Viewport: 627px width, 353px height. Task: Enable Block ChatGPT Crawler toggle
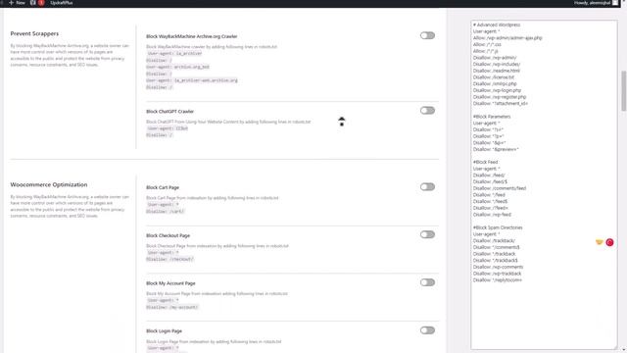[427, 111]
